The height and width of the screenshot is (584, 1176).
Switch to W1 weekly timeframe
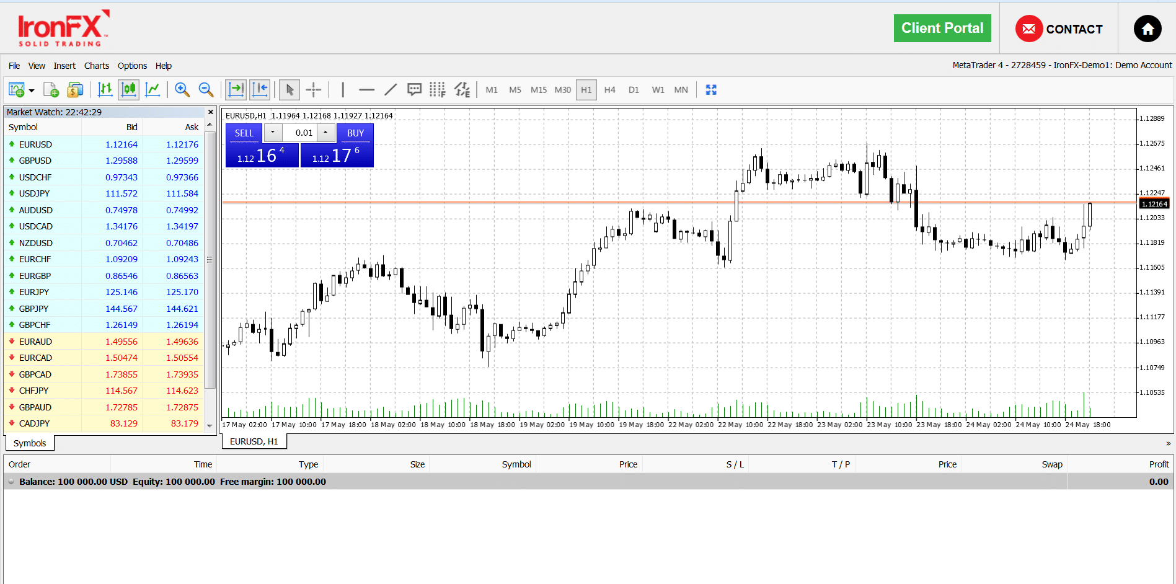coord(658,90)
